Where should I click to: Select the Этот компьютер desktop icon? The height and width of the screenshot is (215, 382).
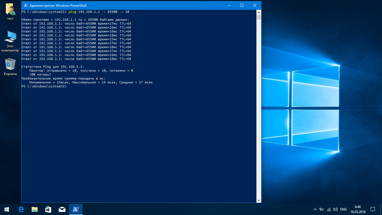click(x=10, y=41)
